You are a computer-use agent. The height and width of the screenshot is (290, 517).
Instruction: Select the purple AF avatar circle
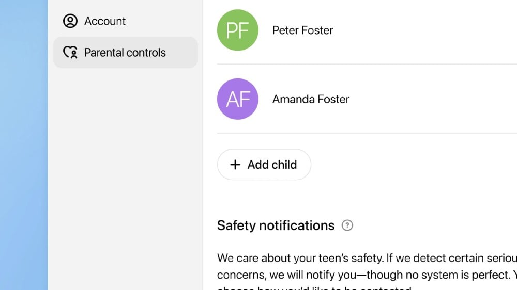coord(238,99)
